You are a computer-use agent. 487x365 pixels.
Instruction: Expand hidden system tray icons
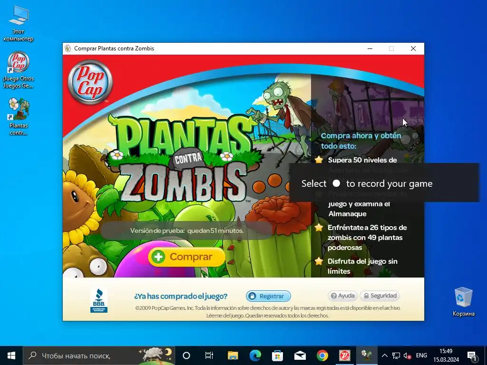click(x=384, y=355)
